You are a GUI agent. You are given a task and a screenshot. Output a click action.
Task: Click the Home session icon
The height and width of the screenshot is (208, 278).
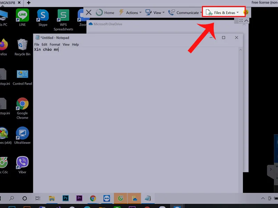pyautogui.click(x=99, y=12)
